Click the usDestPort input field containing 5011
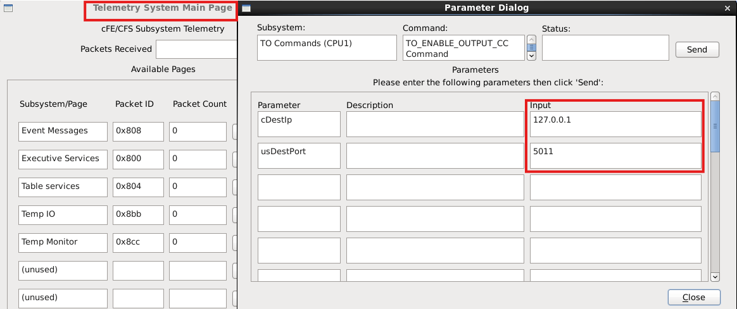737x309 pixels. coord(615,155)
